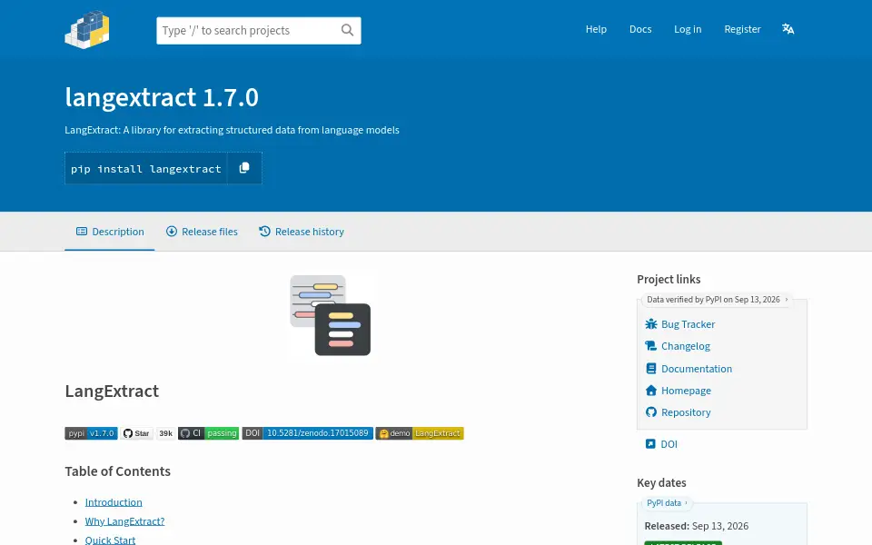Copy the pip install command

click(x=244, y=168)
